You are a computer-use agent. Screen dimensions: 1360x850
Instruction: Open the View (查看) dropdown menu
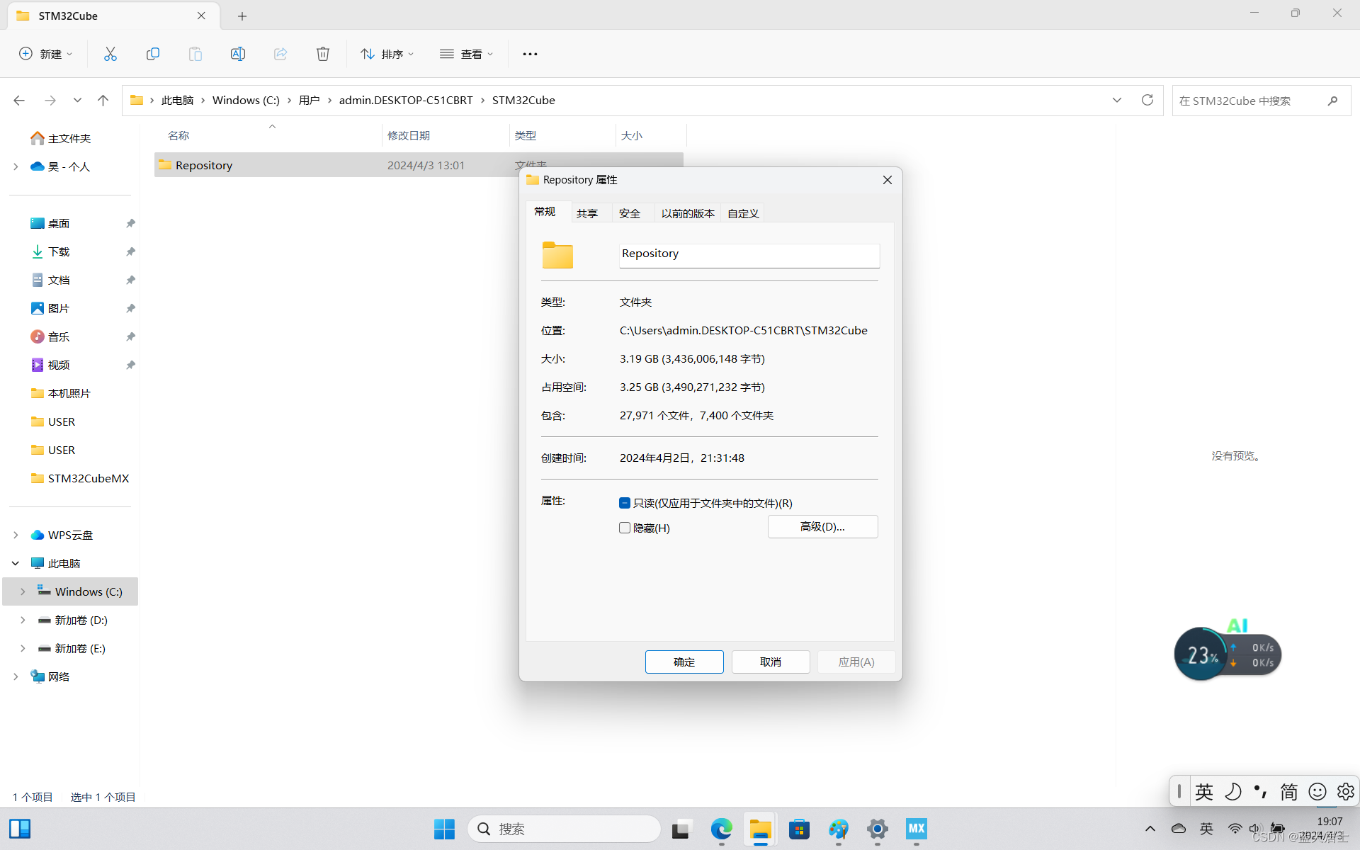pos(466,54)
